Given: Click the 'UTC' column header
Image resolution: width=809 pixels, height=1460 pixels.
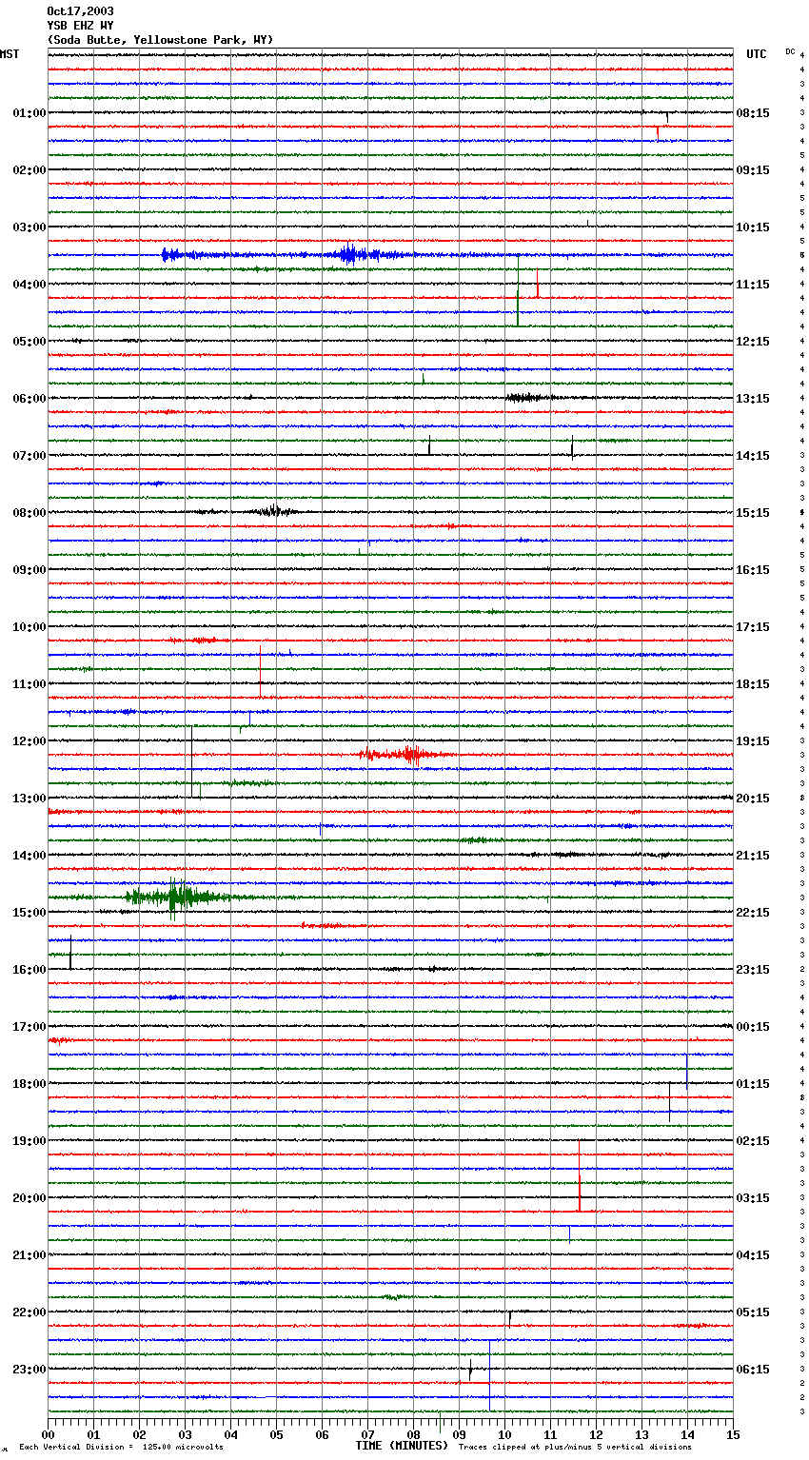Looking at the screenshot, I should pyautogui.click(x=757, y=54).
